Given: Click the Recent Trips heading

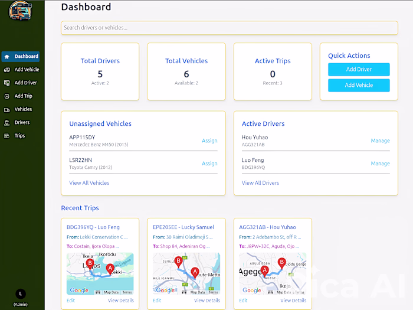Looking at the screenshot, I should coord(80,208).
